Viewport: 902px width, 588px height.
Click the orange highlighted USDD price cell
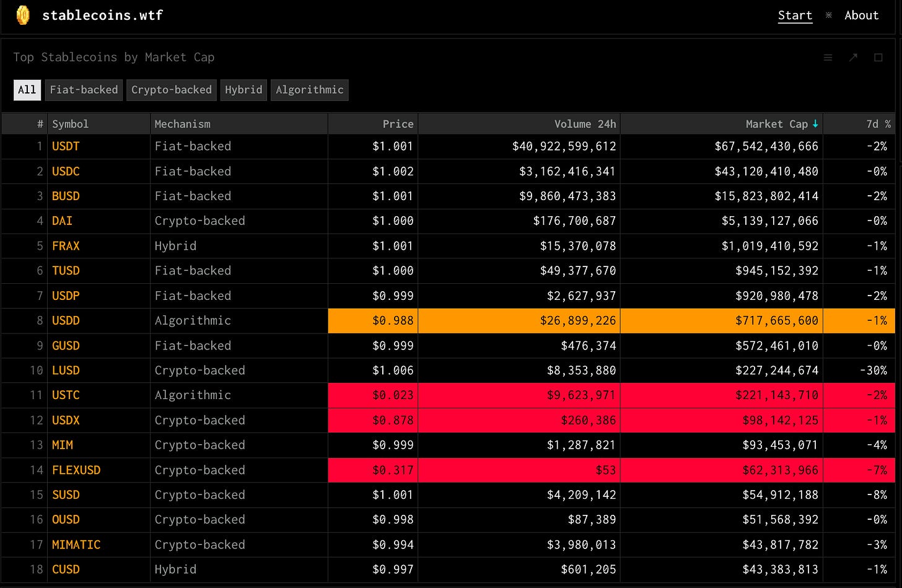tap(373, 321)
